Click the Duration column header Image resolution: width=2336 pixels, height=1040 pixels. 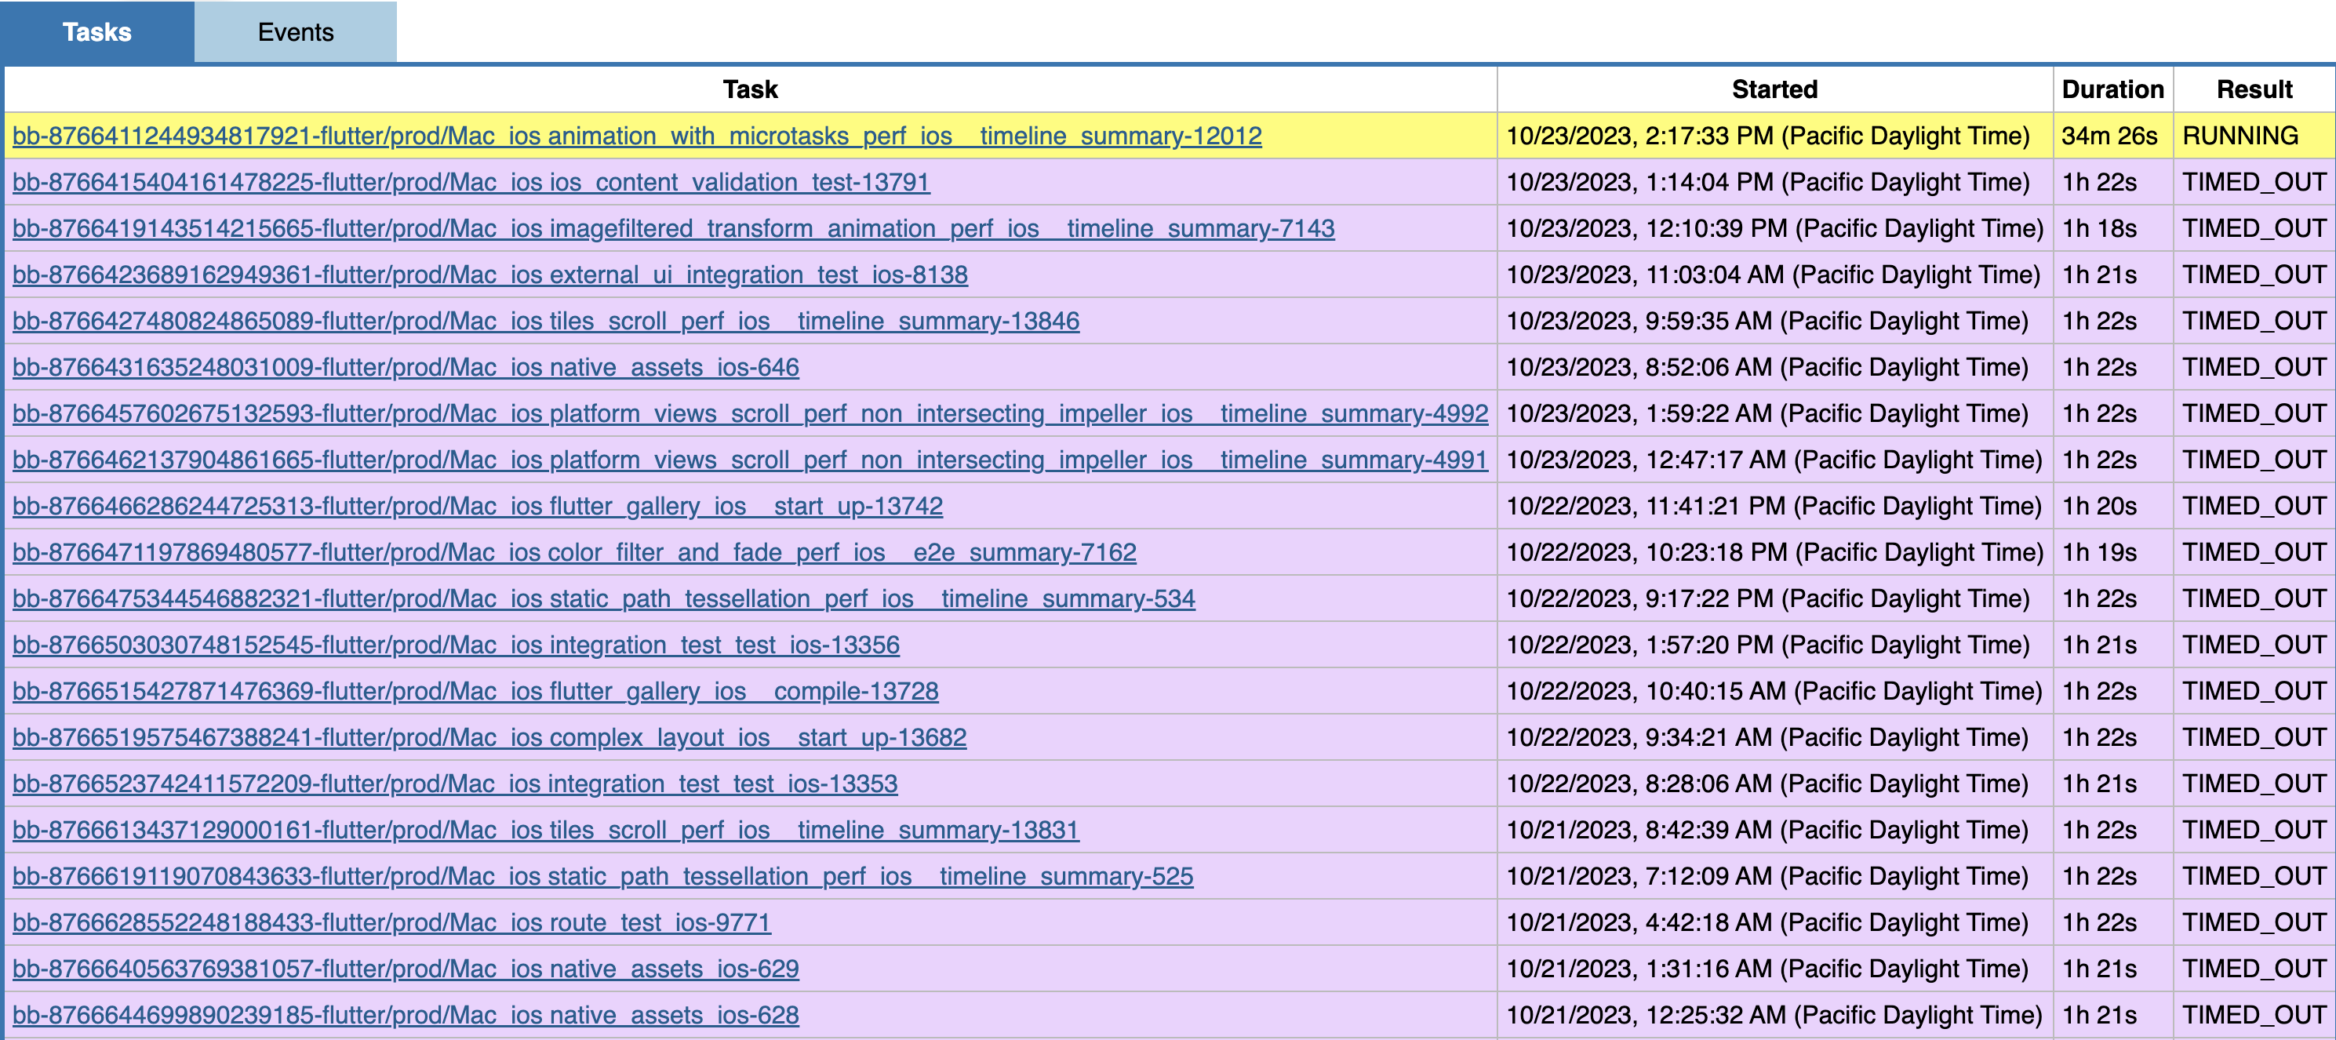[2112, 89]
